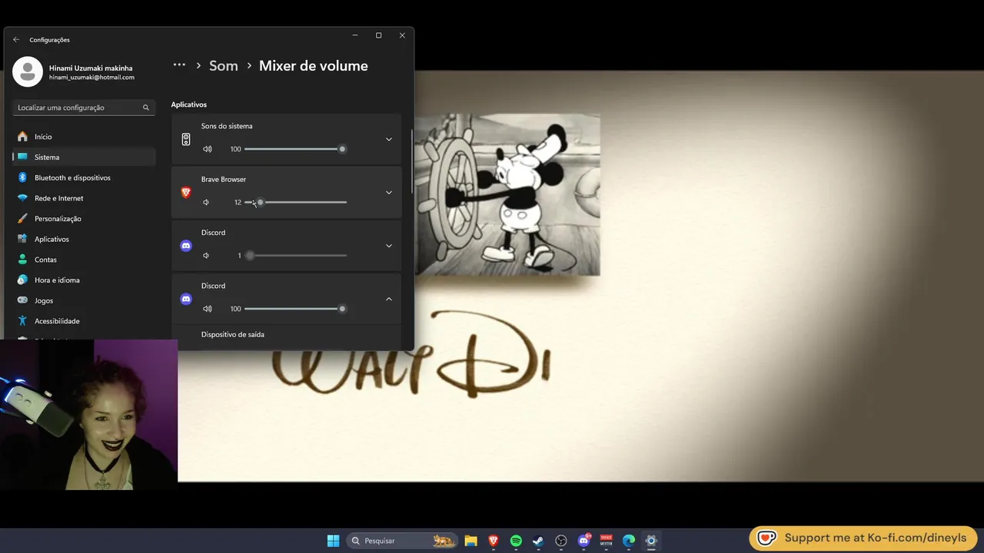Screen dimensions: 984x553
Task: Maximize the Configurações window
Action: pyautogui.click(x=378, y=35)
